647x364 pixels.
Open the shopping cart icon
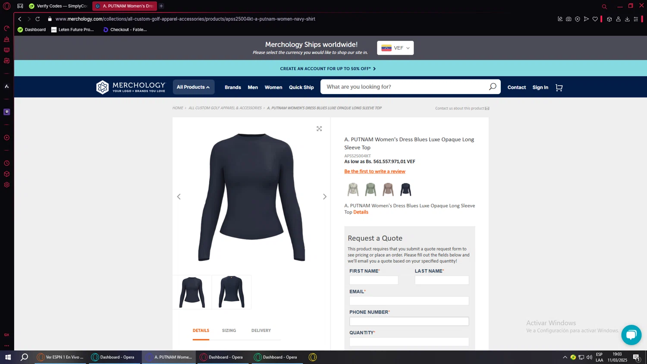[x=559, y=88]
